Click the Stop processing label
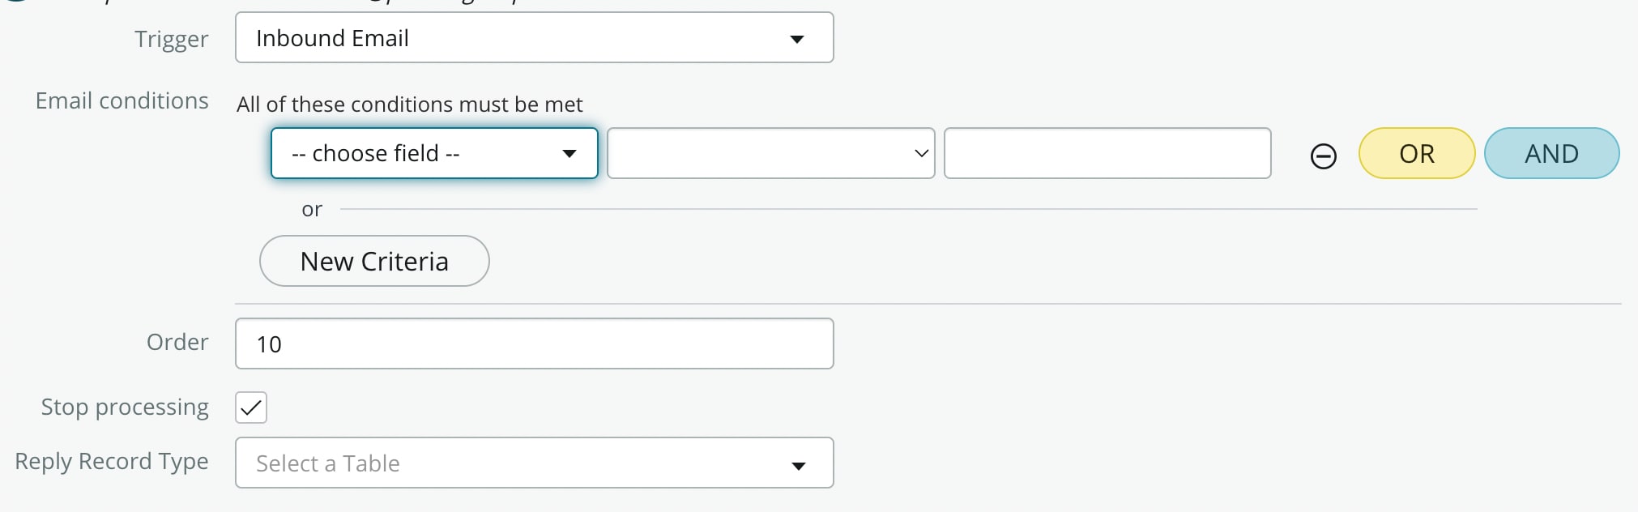The image size is (1638, 512). (x=125, y=407)
